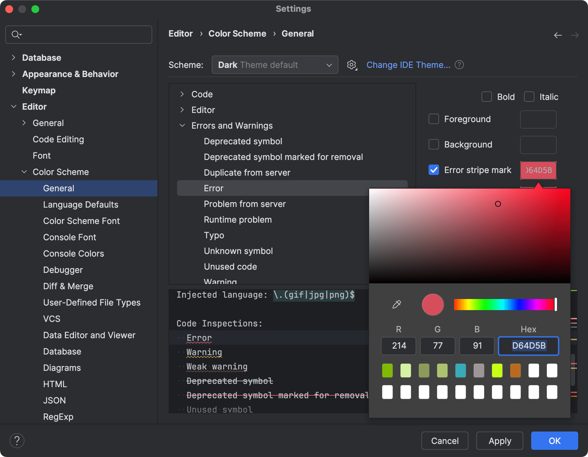This screenshot has height=457, width=588.
Task: Click the Foreground color box
Action: tap(538, 119)
